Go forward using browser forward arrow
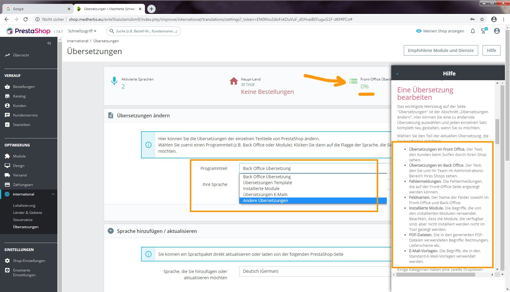This screenshot has height=292, width=510. pos(16,19)
